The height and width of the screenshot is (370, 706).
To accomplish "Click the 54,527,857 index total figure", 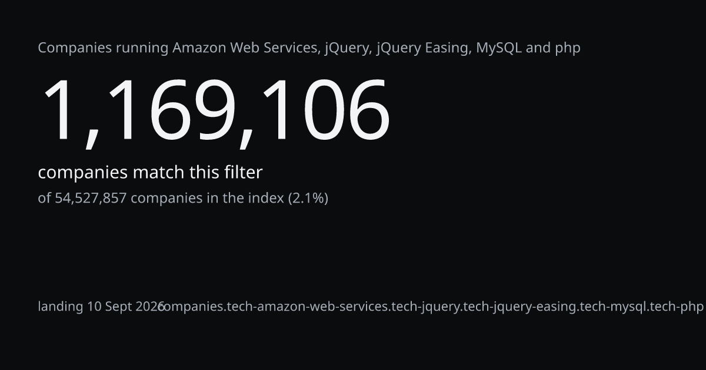I will tap(91, 199).
